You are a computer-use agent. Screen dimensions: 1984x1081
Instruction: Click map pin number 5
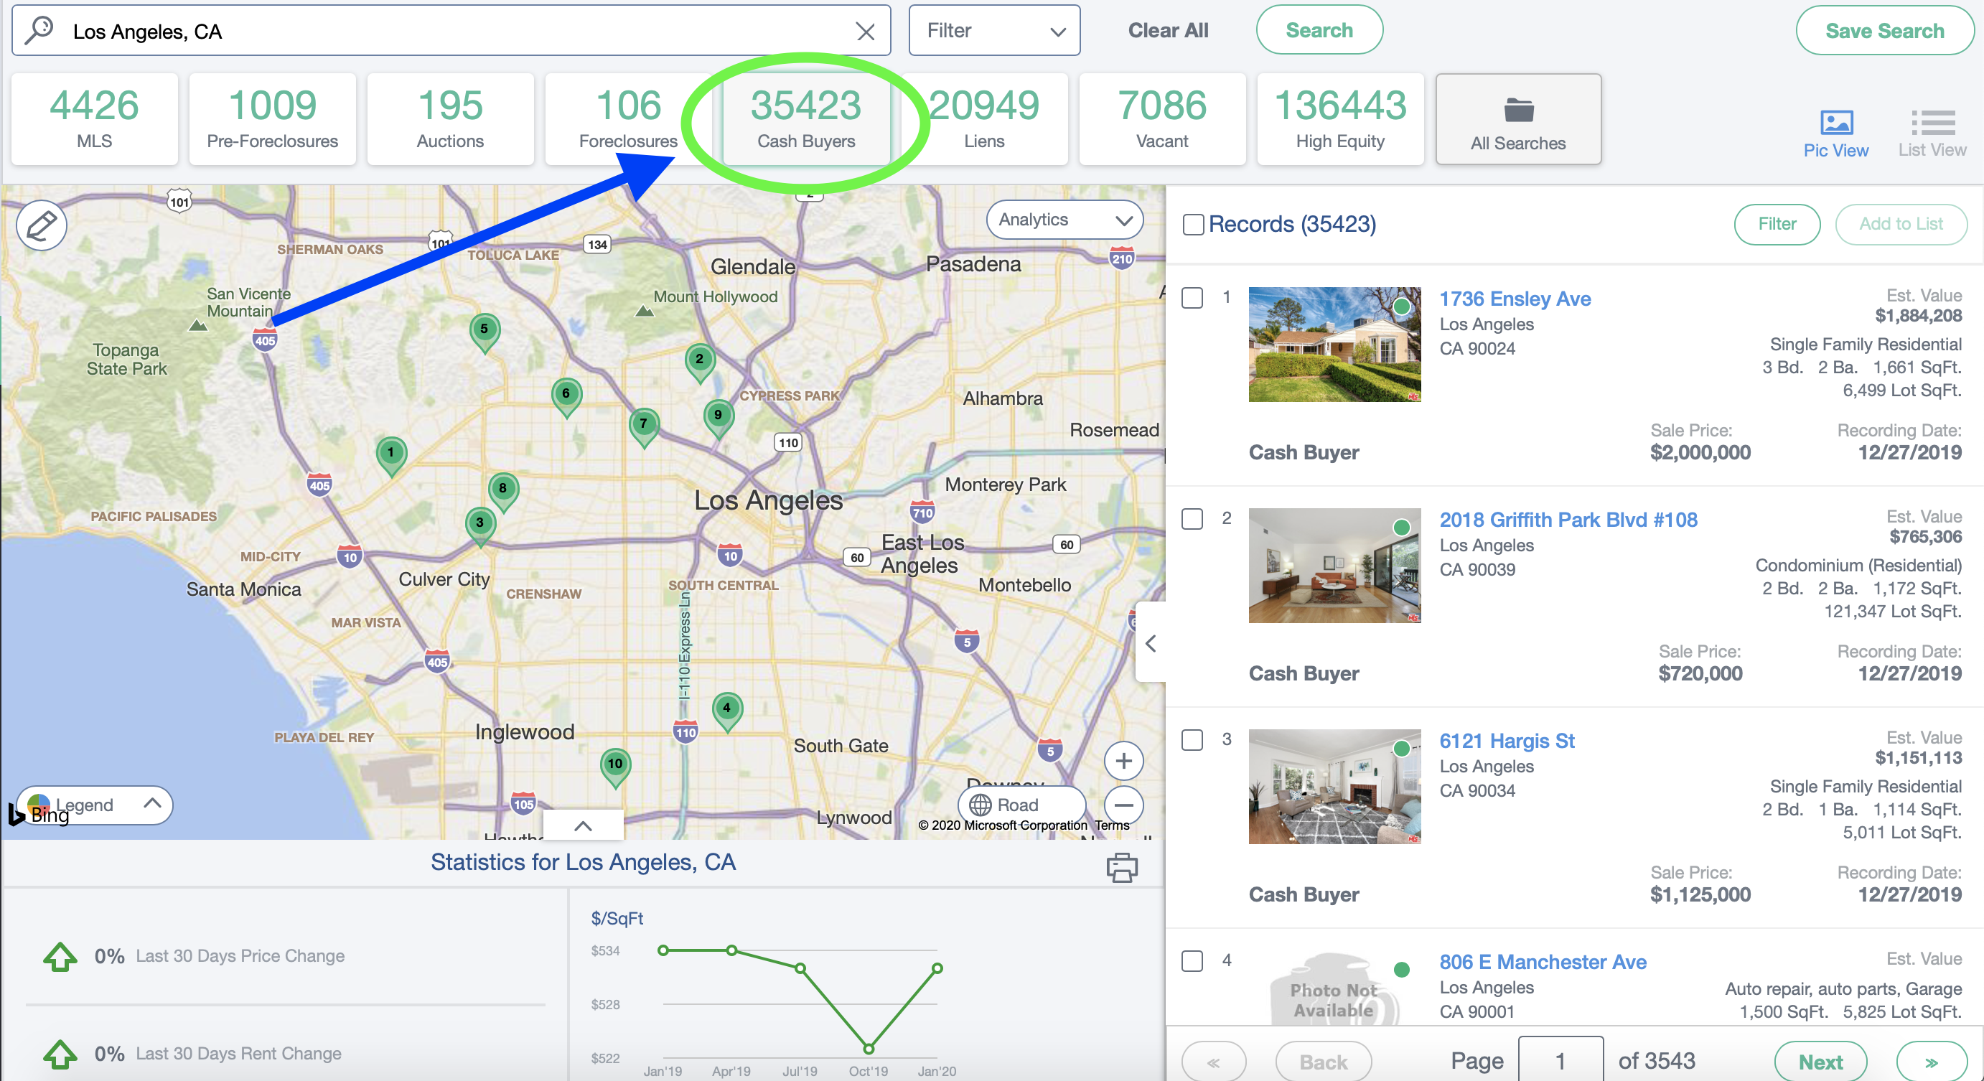click(x=485, y=332)
